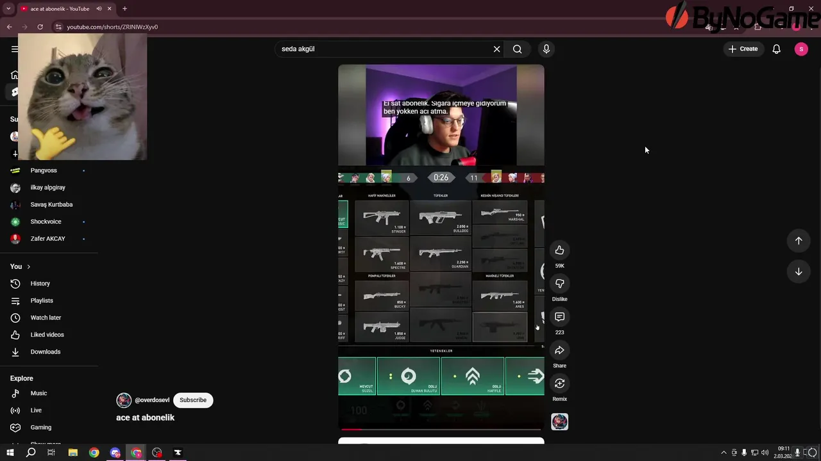View site information icon in address bar
This screenshot has height=461, width=821.
pyautogui.click(x=58, y=27)
